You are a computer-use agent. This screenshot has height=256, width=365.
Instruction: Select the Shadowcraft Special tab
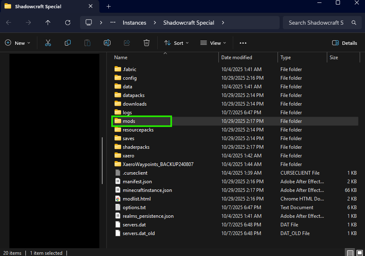[38, 7]
